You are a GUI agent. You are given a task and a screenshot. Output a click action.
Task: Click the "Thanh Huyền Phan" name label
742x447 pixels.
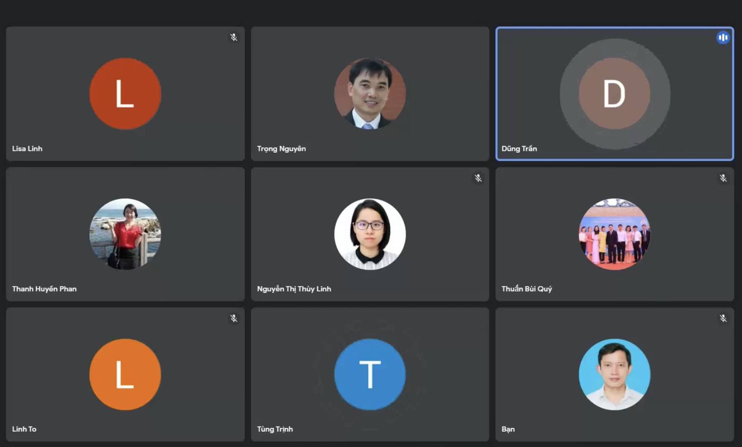44,289
